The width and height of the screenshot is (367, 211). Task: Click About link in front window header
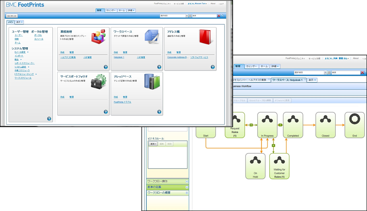(213, 4)
